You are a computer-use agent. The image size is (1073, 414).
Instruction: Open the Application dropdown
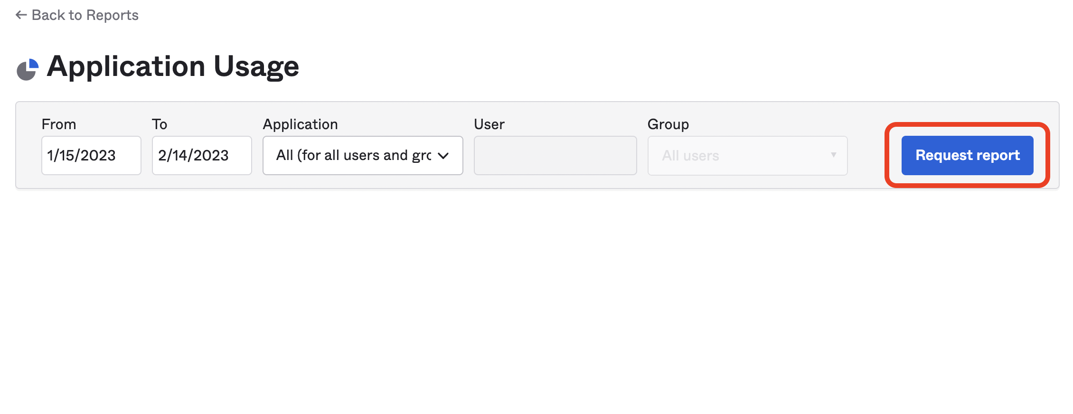click(354, 155)
